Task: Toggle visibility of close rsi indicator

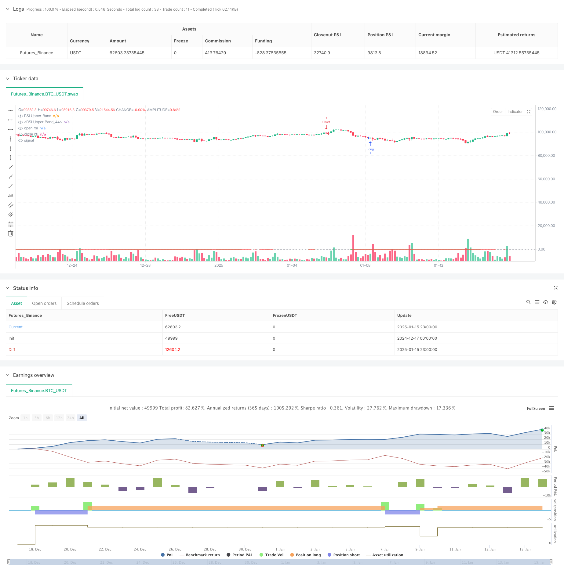Action: tap(20, 134)
